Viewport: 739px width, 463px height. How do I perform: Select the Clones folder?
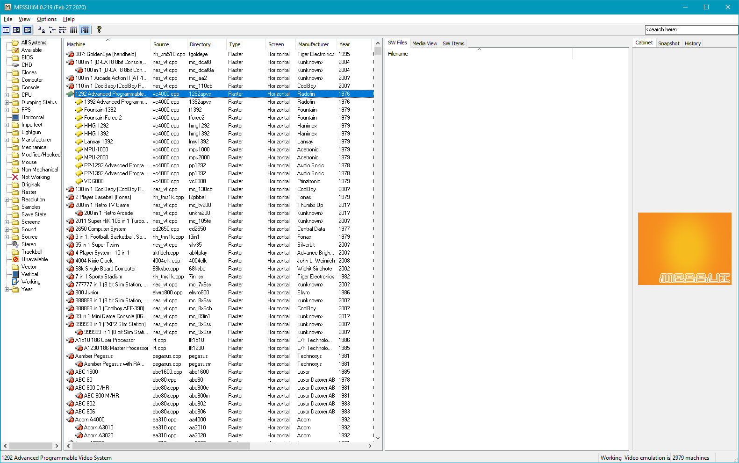[x=24, y=72]
